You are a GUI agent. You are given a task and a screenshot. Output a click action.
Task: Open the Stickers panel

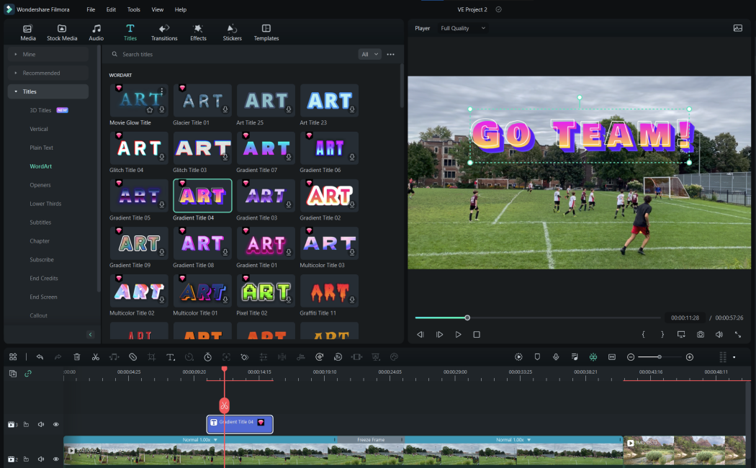(232, 32)
